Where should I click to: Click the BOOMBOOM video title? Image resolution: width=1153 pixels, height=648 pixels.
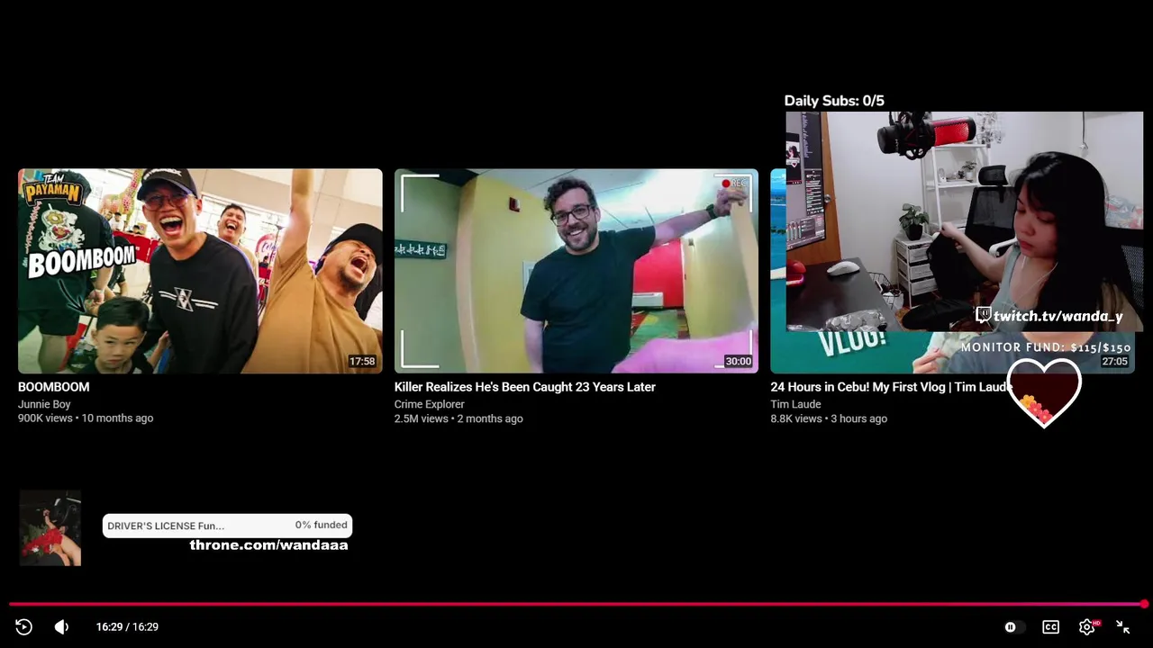click(x=54, y=387)
